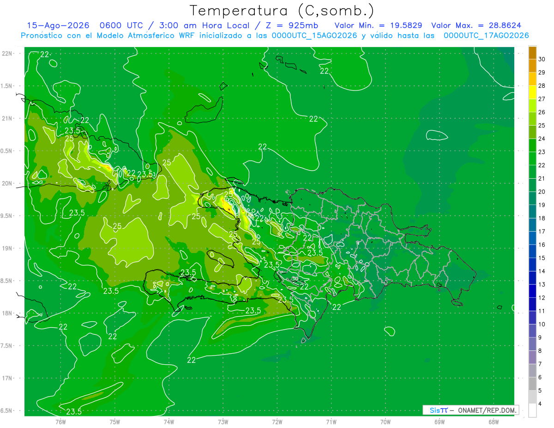Click the 'Valor Max. = 28.8624' readout
Screen dimensions: 554x428
pyautogui.click(x=476, y=25)
